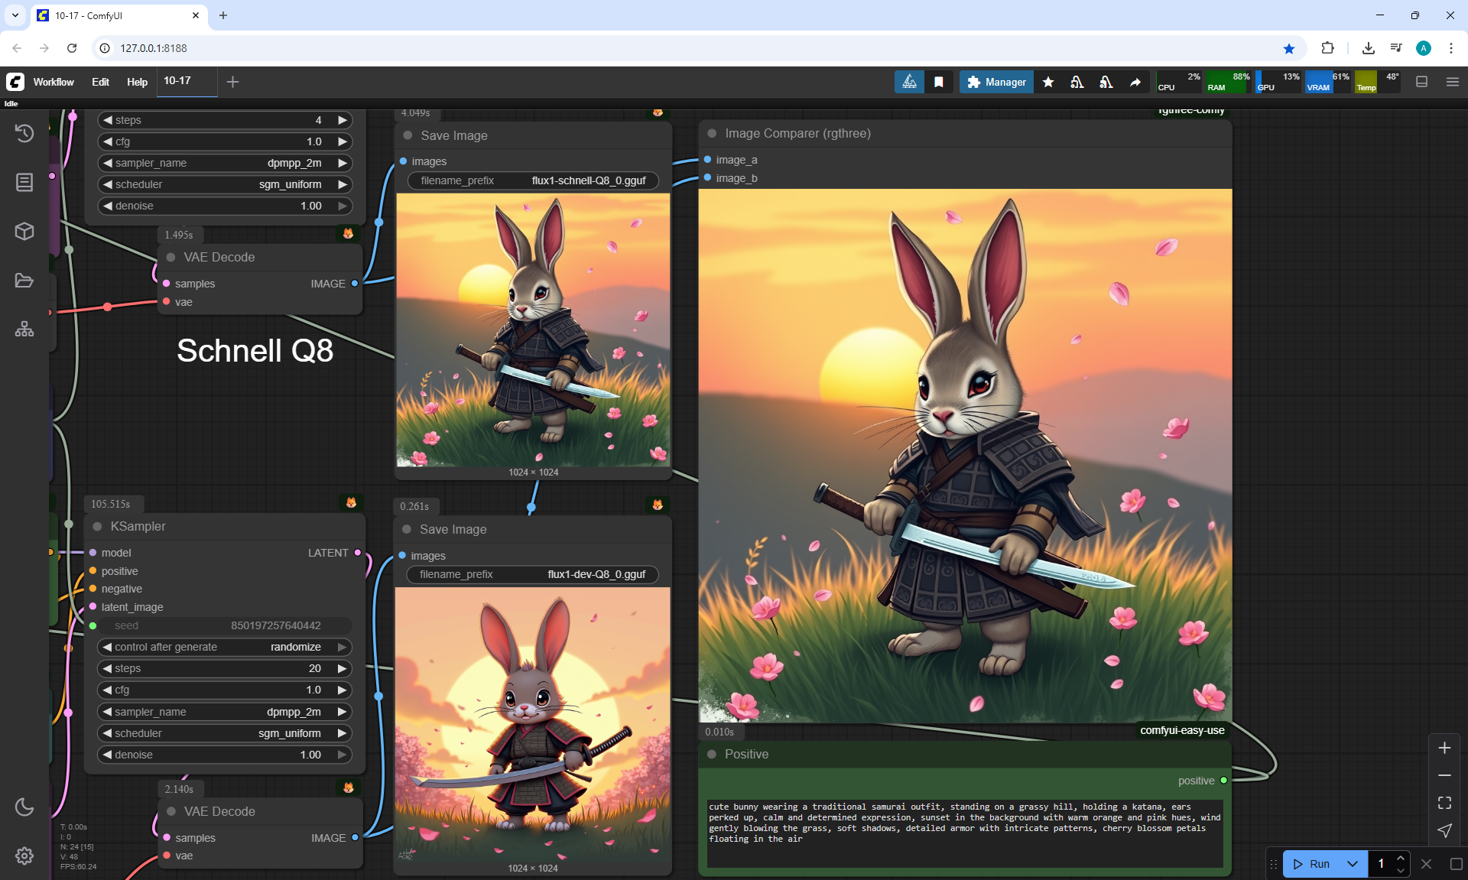Viewport: 1468px width, 880px height.
Task: Open the node library cube icon
Action: click(24, 231)
